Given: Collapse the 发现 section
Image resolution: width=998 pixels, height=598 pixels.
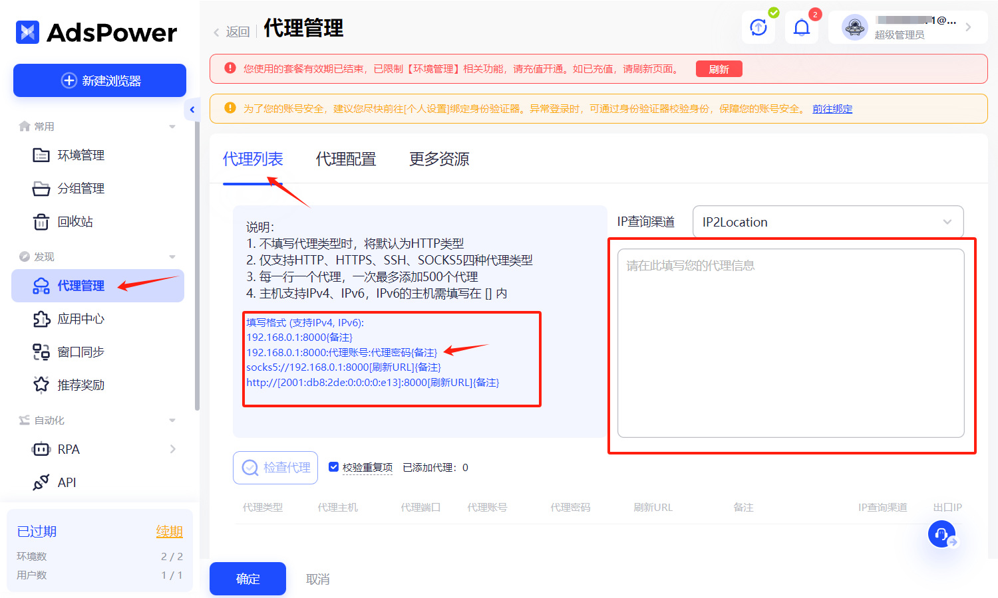Looking at the screenshot, I should point(172,256).
